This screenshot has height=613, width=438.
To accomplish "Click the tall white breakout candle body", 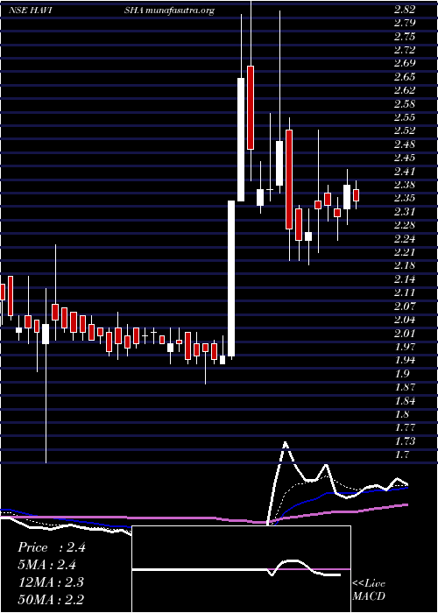I will pos(231,278).
